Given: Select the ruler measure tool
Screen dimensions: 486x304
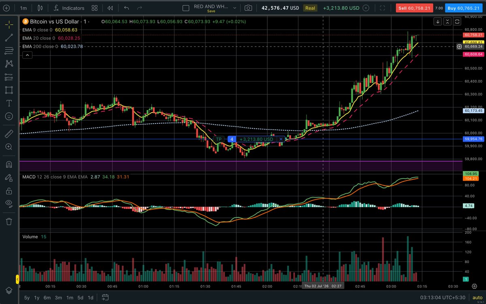Looking at the screenshot, I should point(9,134).
